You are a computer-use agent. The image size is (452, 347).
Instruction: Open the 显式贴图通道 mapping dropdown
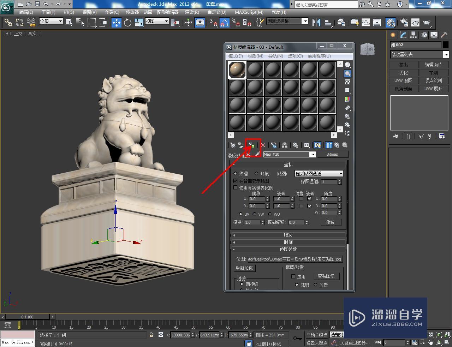pyautogui.click(x=319, y=174)
